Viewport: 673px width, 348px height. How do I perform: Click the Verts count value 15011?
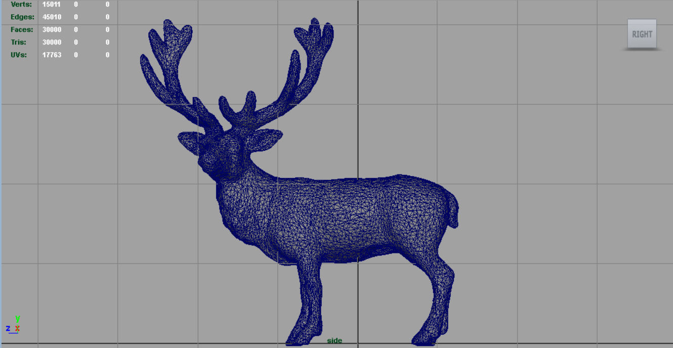(x=52, y=4)
